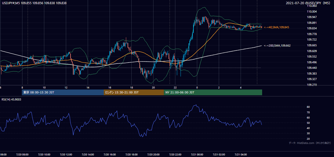
Task: Click price axis label 109.327
Action: (x=312, y=79)
